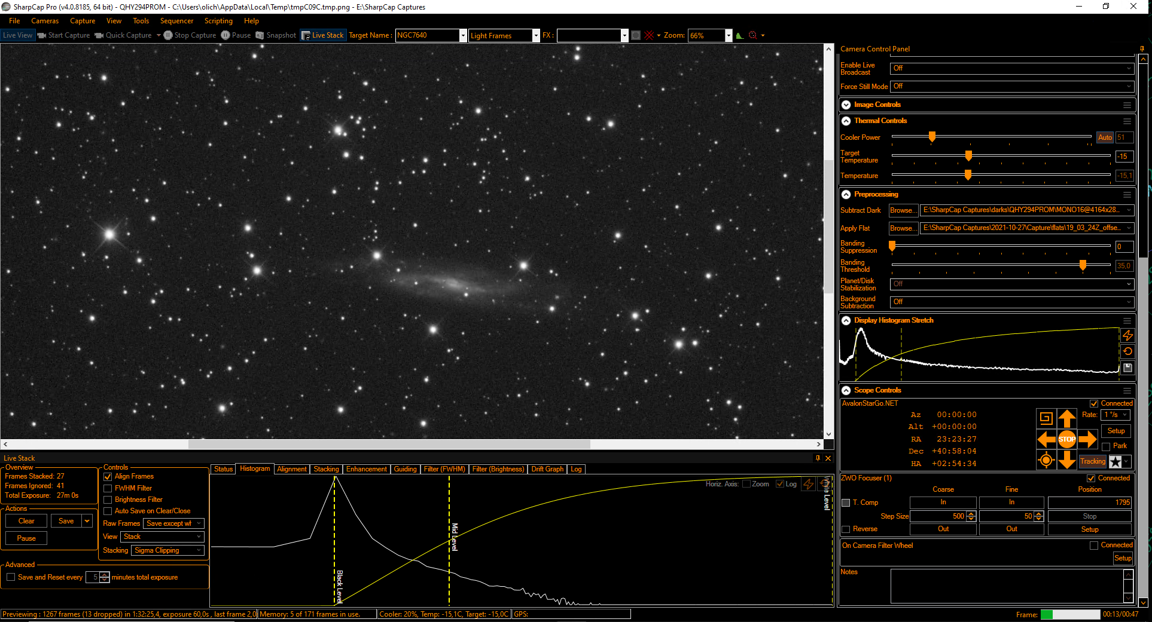The height and width of the screenshot is (622, 1152).
Task: Toggle the Live Stack toolbar button
Action: [x=322, y=35]
